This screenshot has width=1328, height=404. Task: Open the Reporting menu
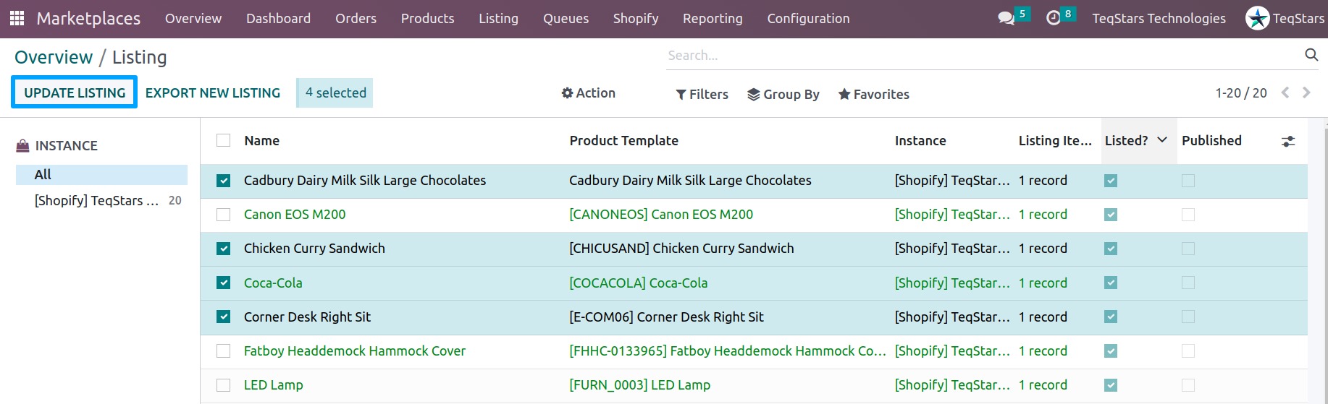tap(713, 18)
